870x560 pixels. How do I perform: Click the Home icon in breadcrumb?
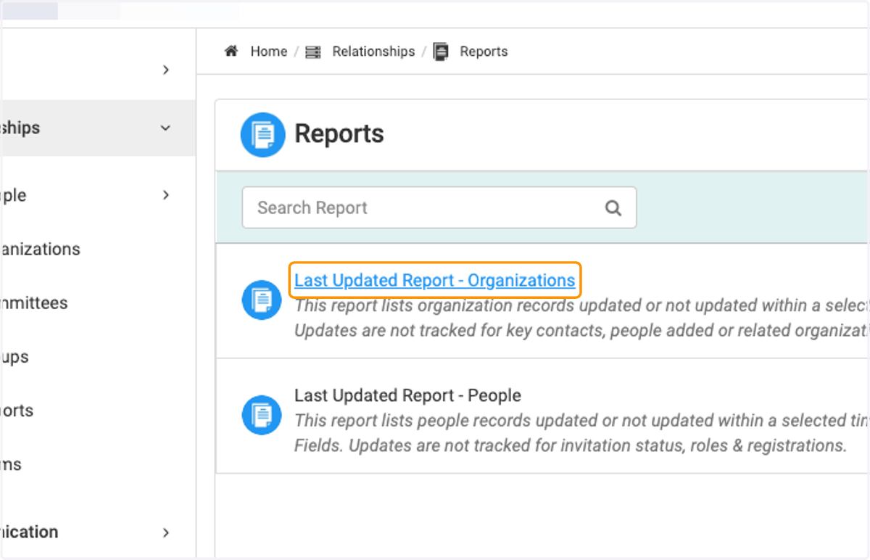[231, 52]
